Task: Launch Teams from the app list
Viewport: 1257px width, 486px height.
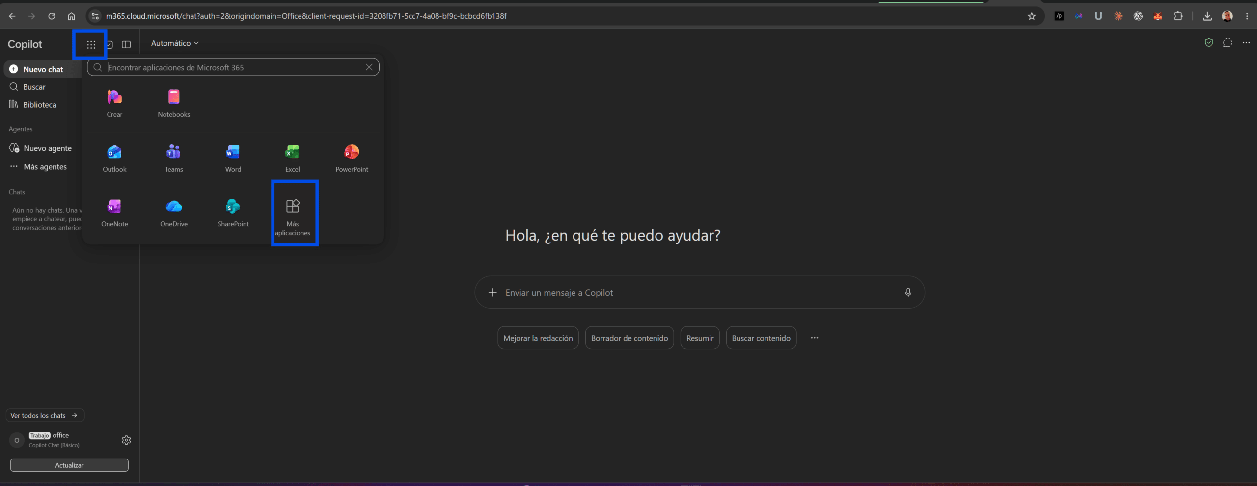Action: click(174, 158)
